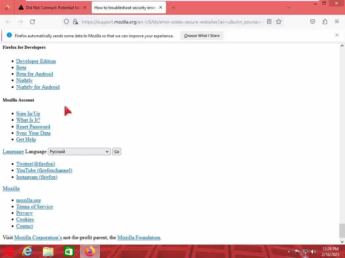This screenshot has width=345, height=258.
Task: Go back to previous page
Action: coord(8,22)
